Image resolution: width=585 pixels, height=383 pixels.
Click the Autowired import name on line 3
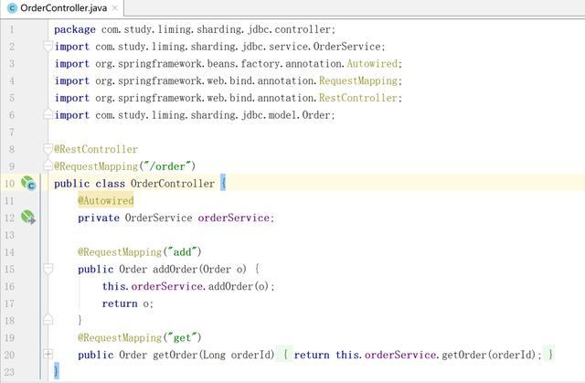click(372, 64)
